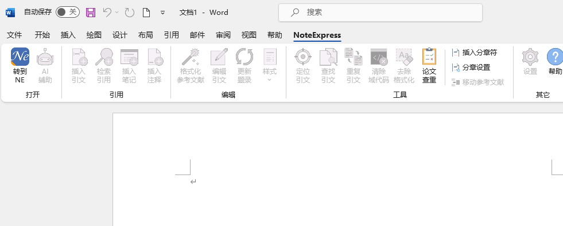Switch to the 帮助 (Help) tab
The image size is (563, 226).
(x=275, y=35)
